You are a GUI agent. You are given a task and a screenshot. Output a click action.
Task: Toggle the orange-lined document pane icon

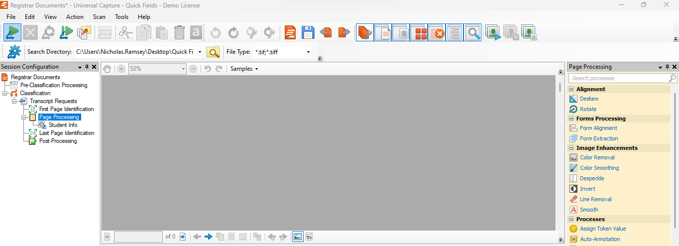tap(383, 33)
